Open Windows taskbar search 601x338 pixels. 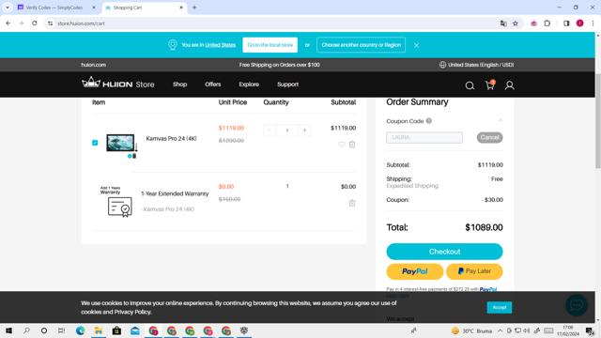click(26, 330)
